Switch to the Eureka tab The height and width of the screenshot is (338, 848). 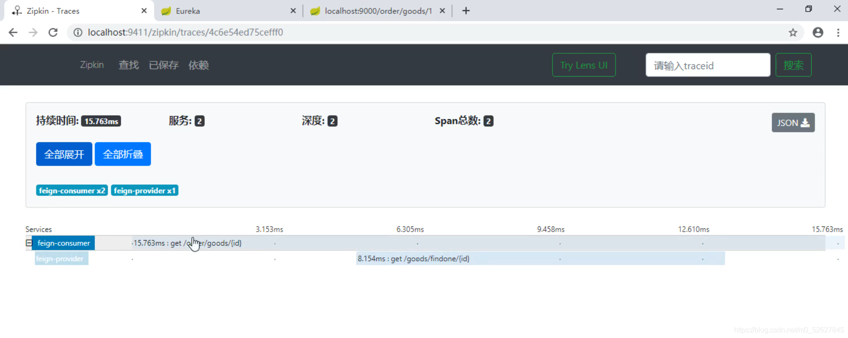[x=228, y=11]
